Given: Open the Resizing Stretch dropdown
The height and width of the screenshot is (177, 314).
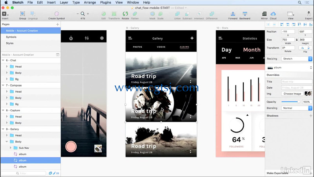Looking at the screenshot, I should click(x=297, y=59).
